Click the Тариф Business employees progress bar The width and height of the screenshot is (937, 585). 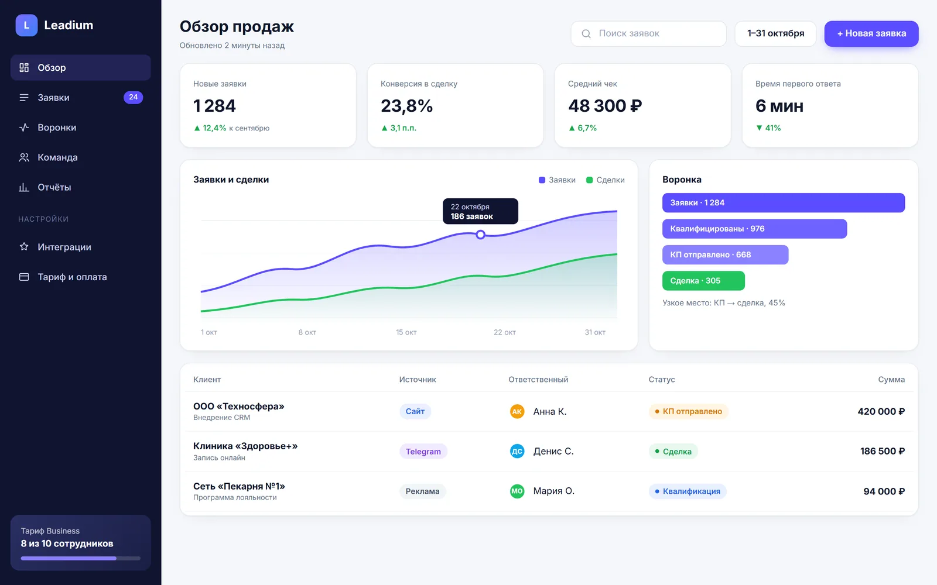(81, 558)
